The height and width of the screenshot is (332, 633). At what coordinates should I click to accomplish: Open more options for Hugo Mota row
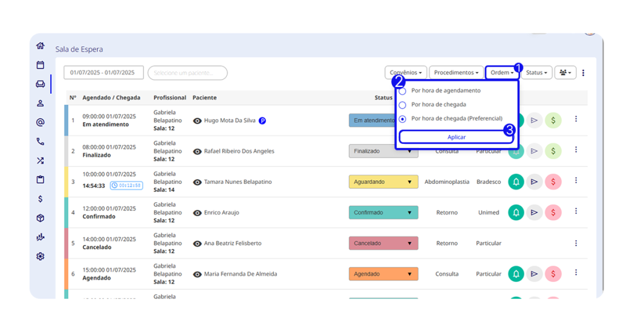[x=576, y=119]
